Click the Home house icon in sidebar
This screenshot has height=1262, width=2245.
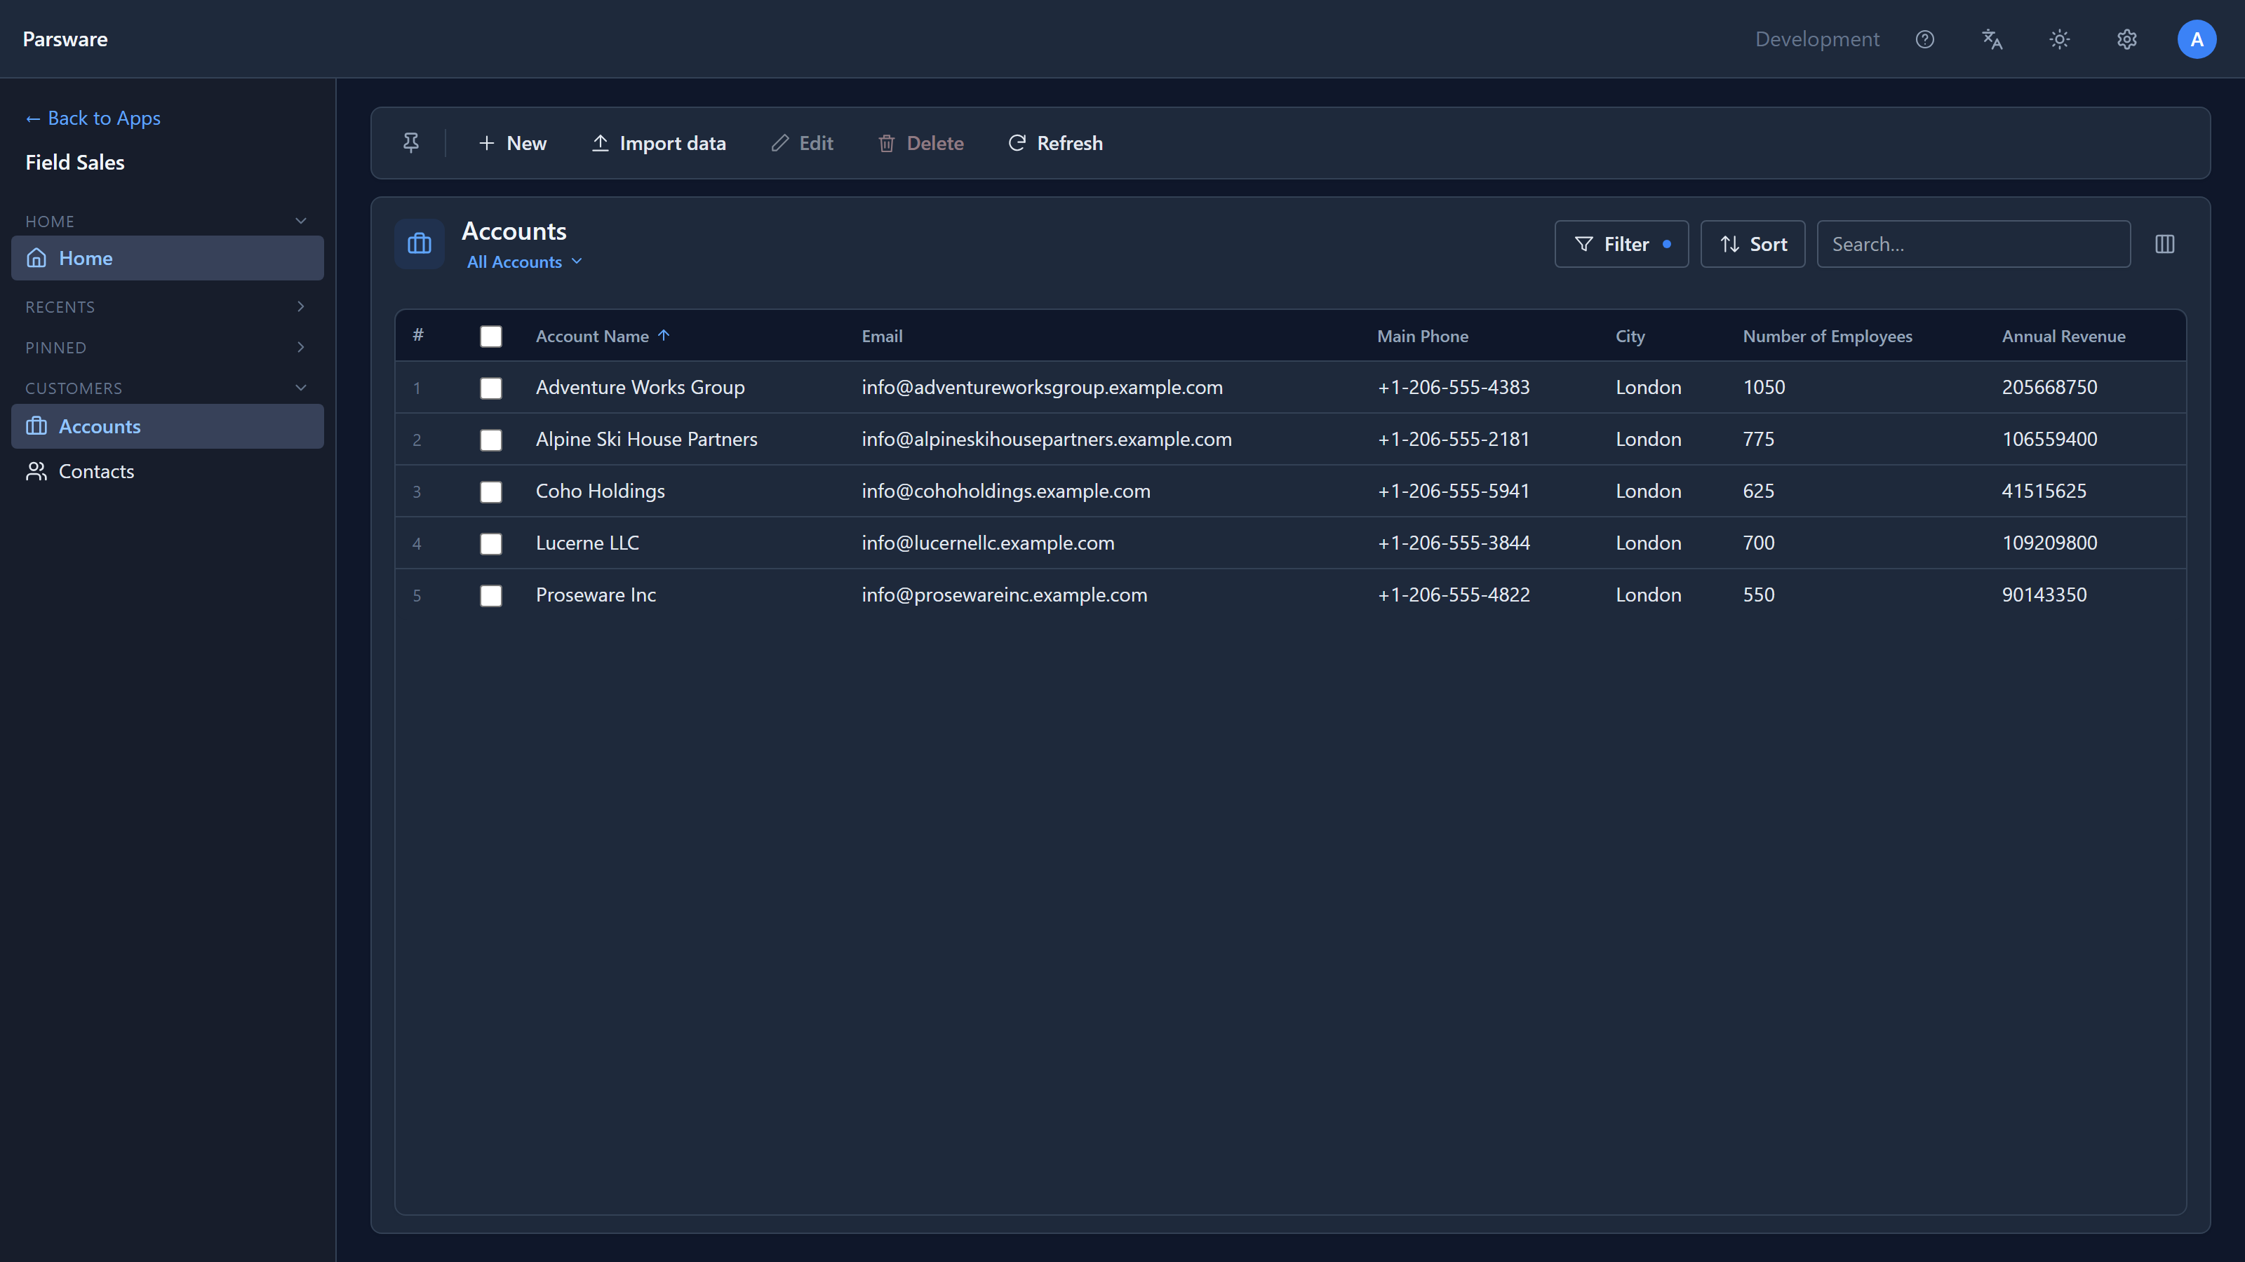[36, 258]
